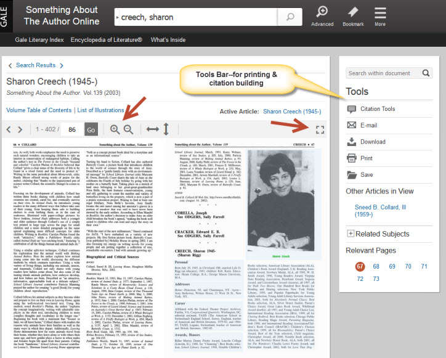Click the Bookmark pin icon

353,12
